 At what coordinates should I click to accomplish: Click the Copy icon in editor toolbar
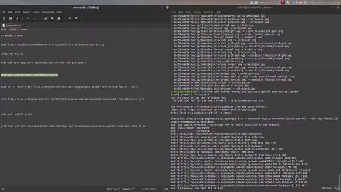click(52, 18)
